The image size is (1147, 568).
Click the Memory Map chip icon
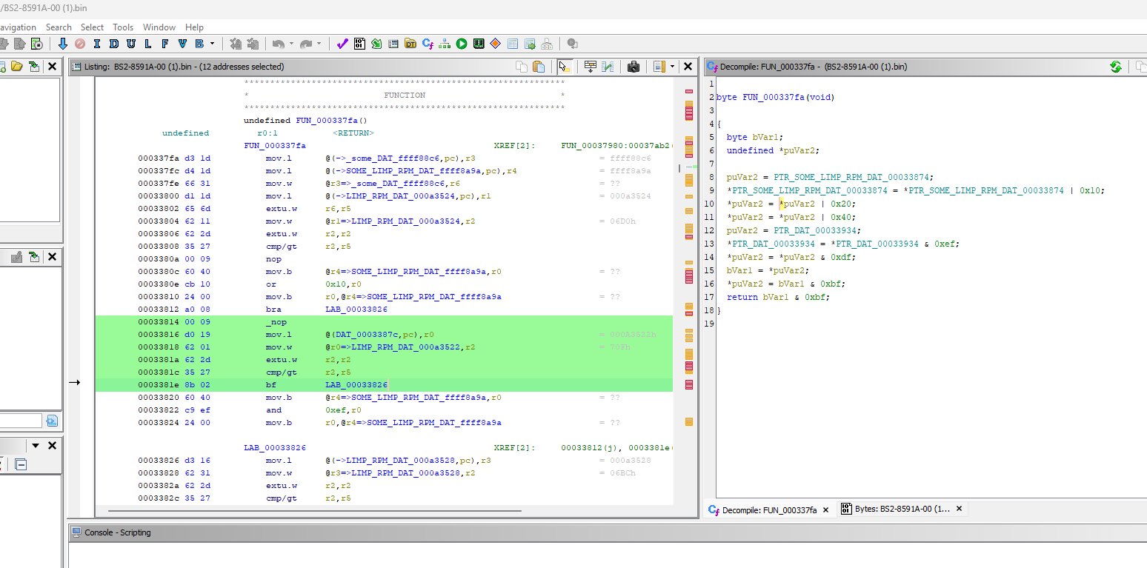point(479,44)
